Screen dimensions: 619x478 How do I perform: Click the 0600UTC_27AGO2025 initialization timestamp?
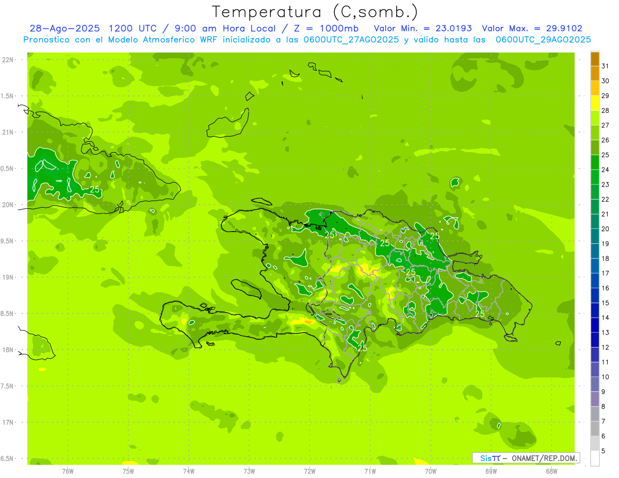click(353, 40)
